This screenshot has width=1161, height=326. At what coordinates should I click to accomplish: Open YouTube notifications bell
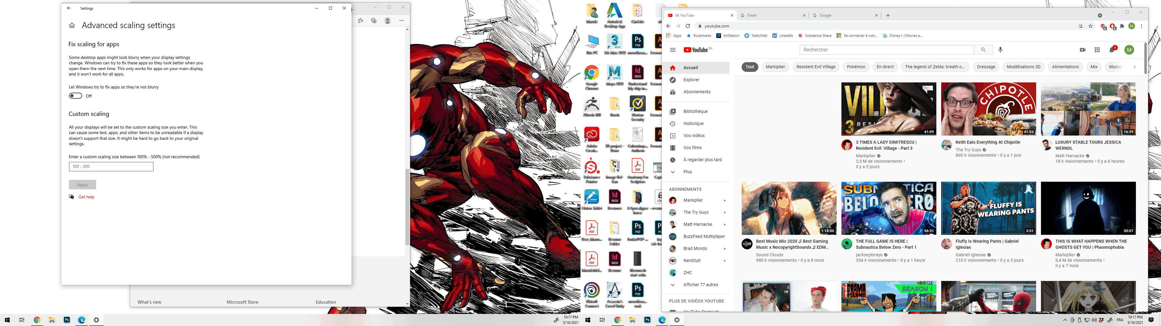pyautogui.click(x=1112, y=50)
